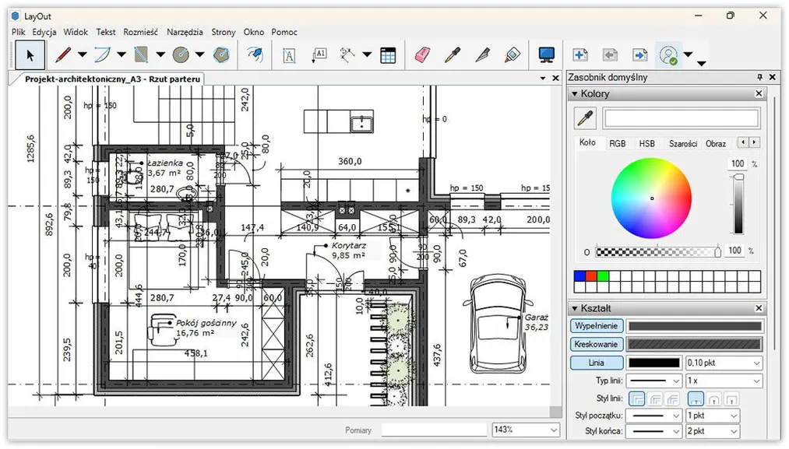Screen dimensions: 789x449
Task: Activate the pink Eraser tool
Action: point(421,55)
